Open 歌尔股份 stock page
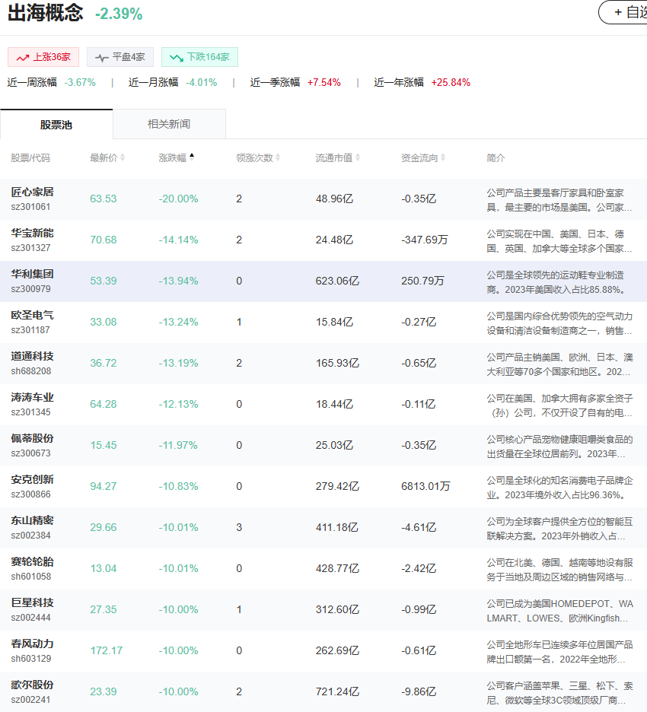Viewport: 647px width, 712px height. click(x=32, y=685)
